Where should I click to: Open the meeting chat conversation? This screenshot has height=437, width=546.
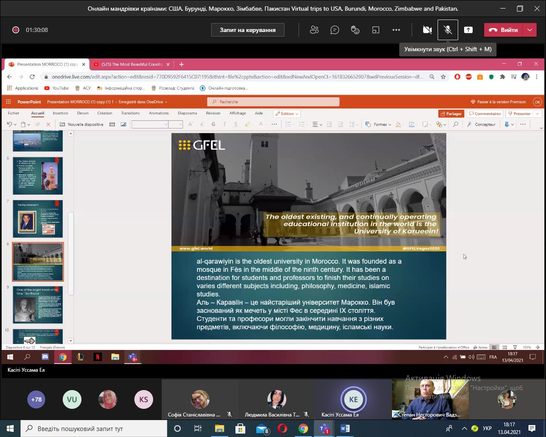coord(335,30)
